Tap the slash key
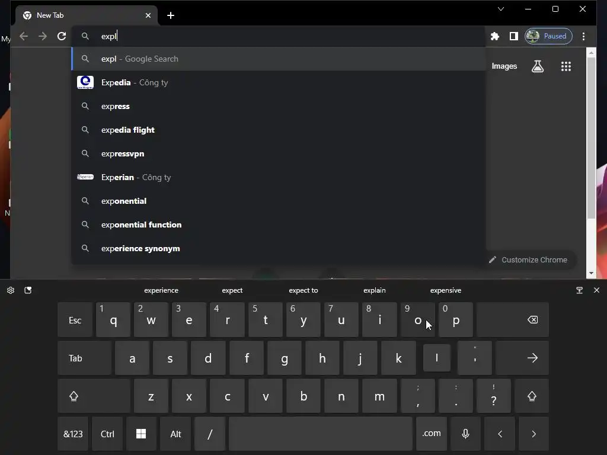Image resolution: width=607 pixels, height=455 pixels. 210,434
